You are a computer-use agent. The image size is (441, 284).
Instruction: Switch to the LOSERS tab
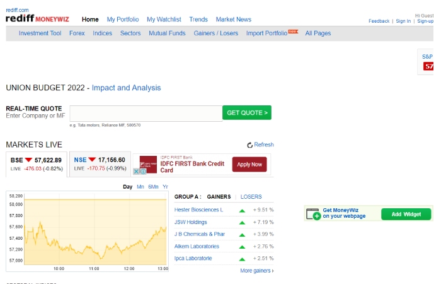click(x=251, y=197)
